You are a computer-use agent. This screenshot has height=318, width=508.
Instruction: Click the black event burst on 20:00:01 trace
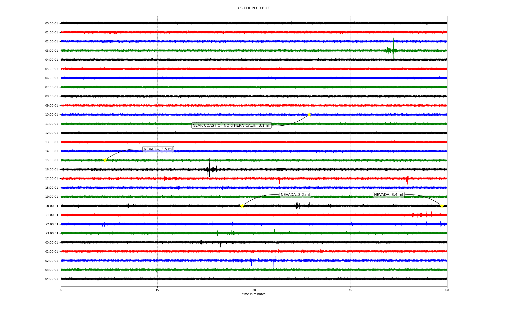298,206
